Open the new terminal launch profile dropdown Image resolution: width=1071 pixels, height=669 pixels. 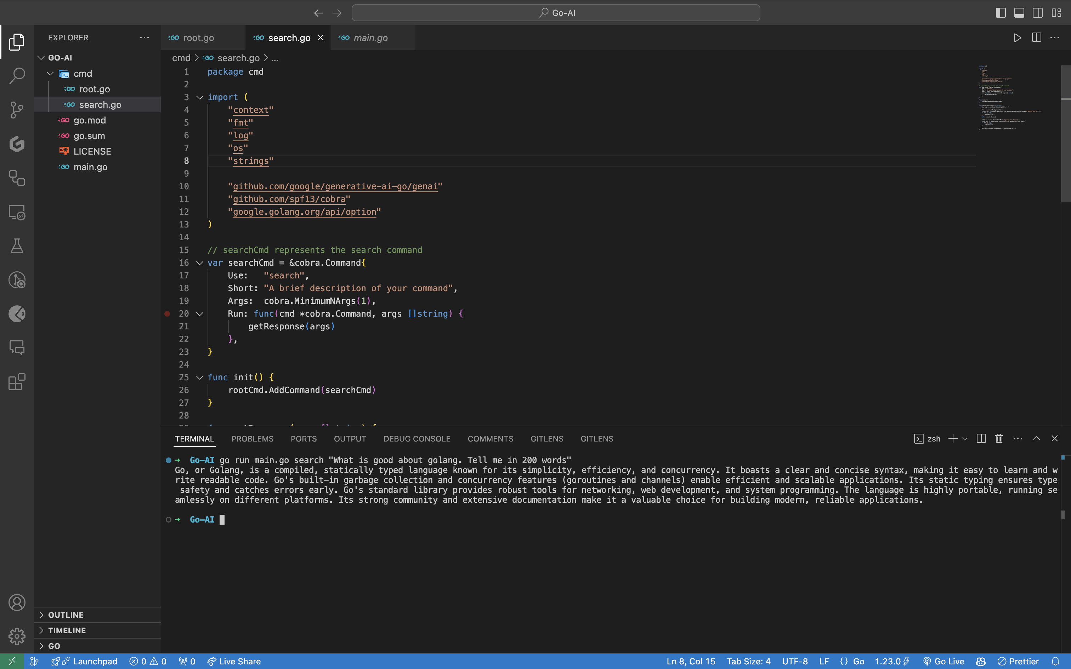click(965, 438)
